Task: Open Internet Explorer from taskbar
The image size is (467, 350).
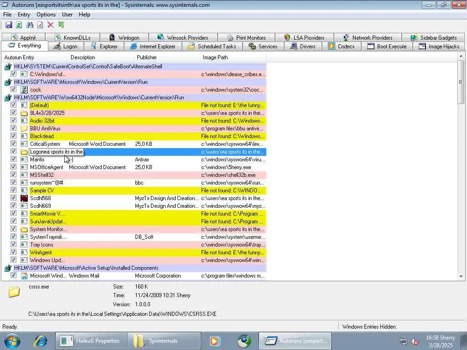Action: pyautogui.click(x=41, y=341)
